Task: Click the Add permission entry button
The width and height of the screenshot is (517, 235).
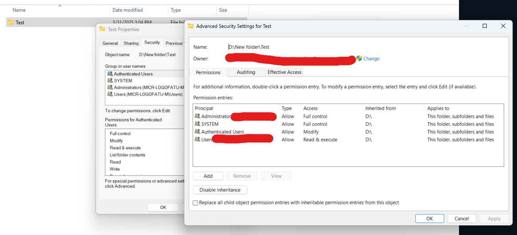Action: click(208, 176)
